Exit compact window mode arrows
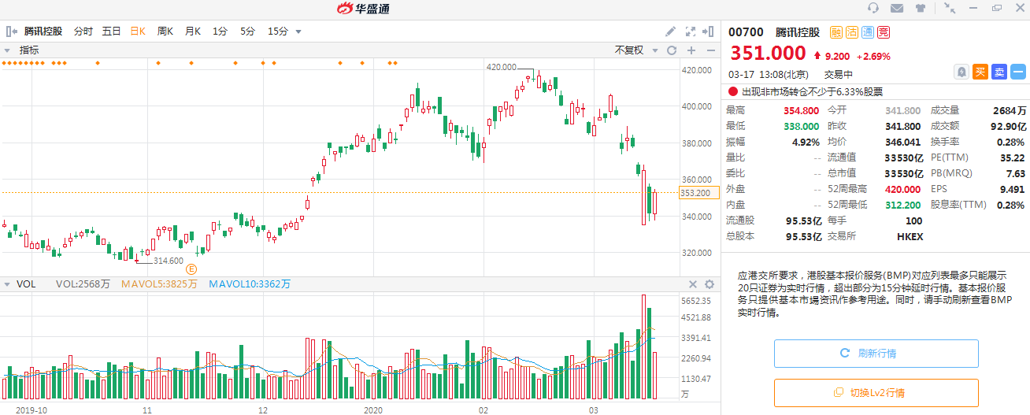Screen dimensions: 1030x415 (950, 8)
